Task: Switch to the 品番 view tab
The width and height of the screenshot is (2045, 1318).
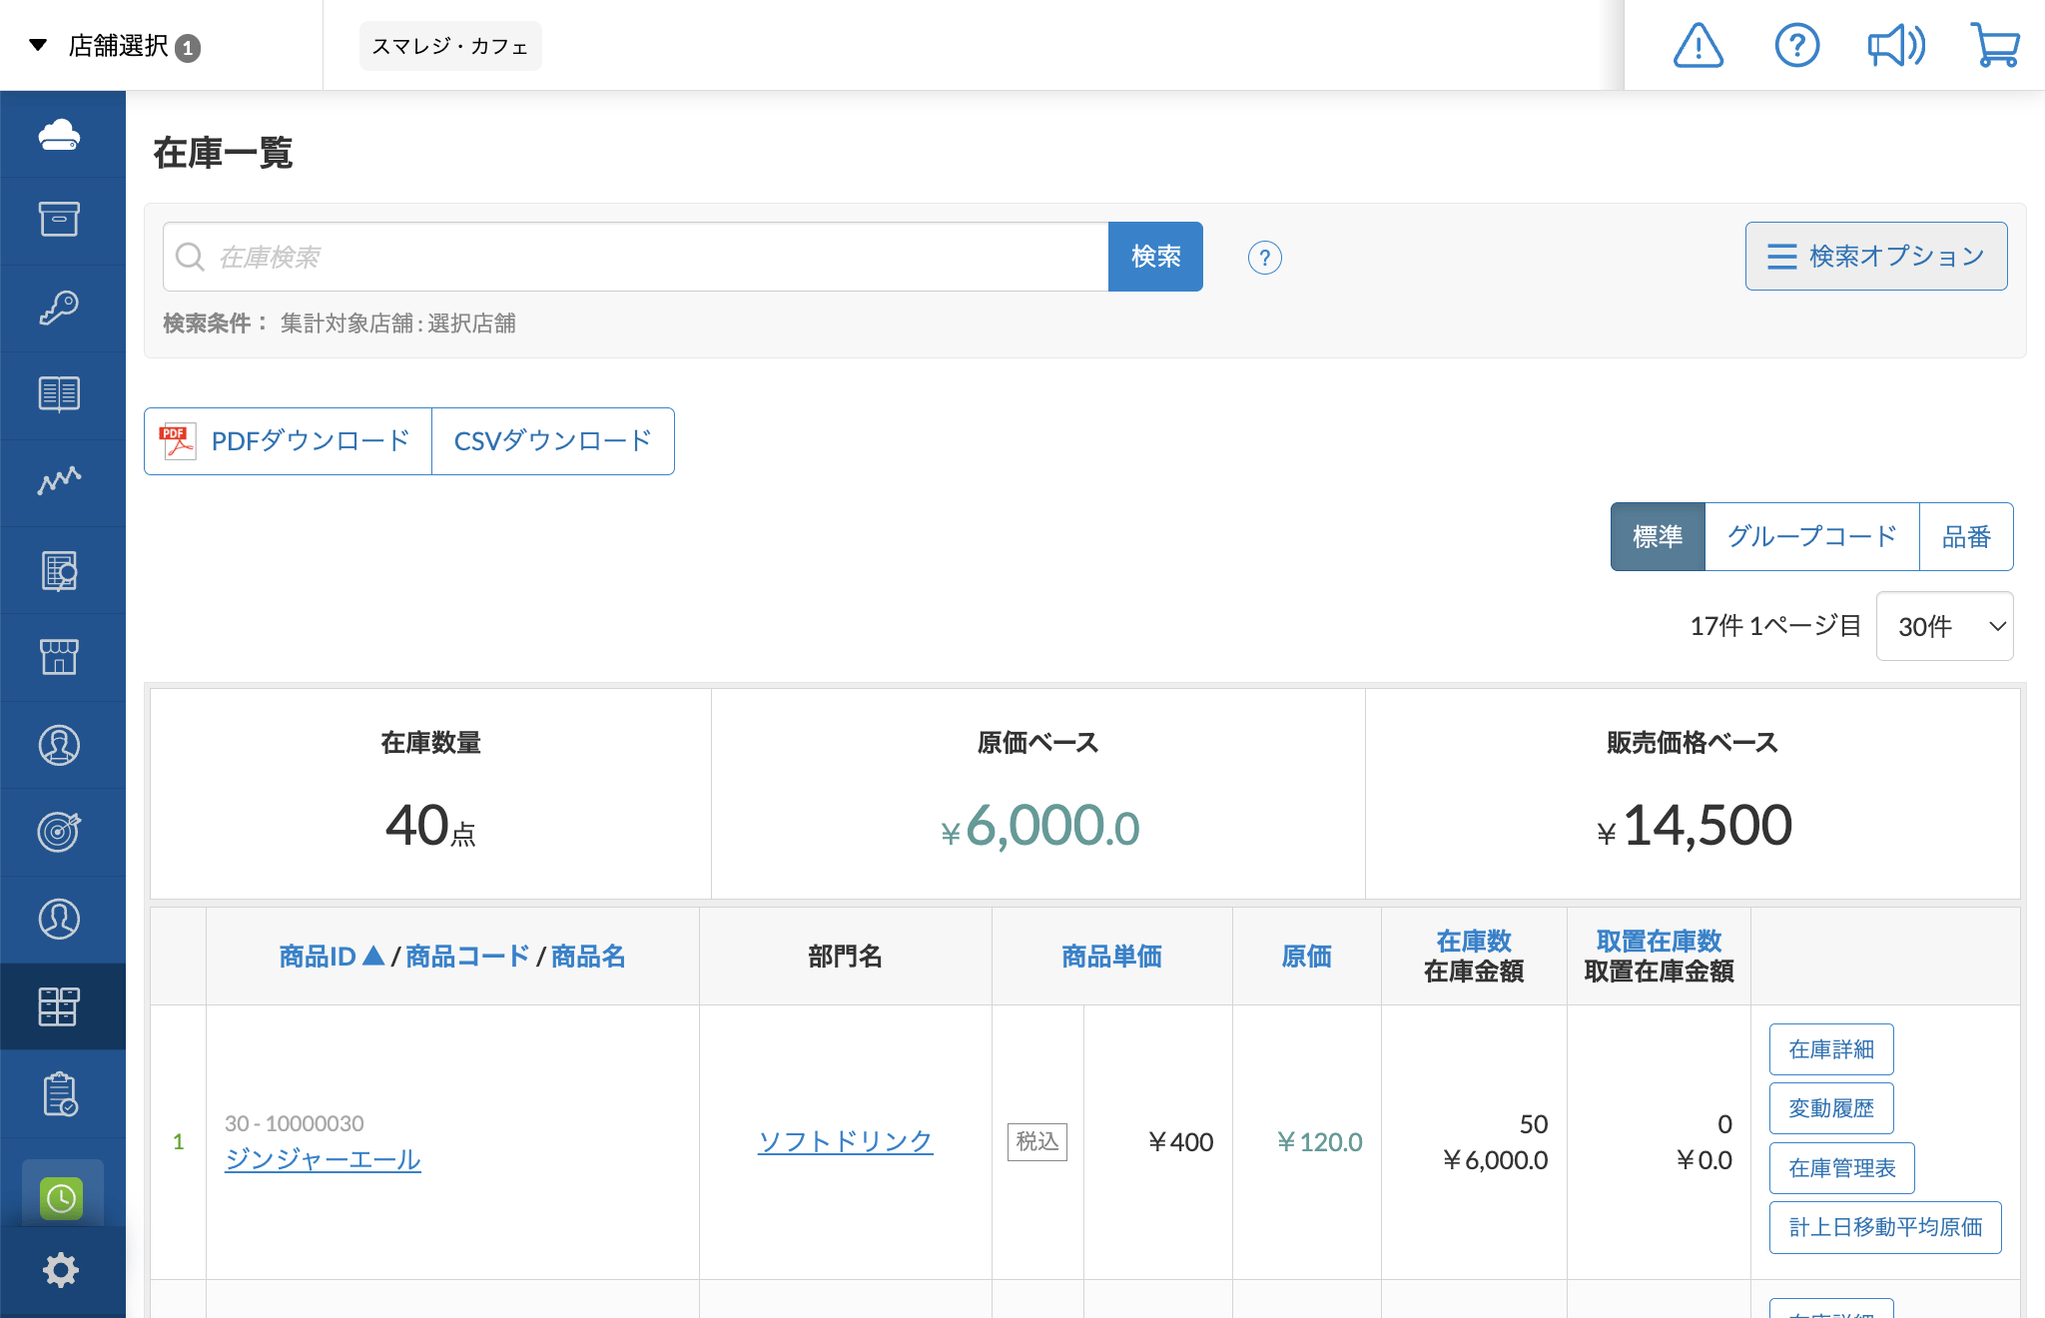Action: click(1966, 537)
